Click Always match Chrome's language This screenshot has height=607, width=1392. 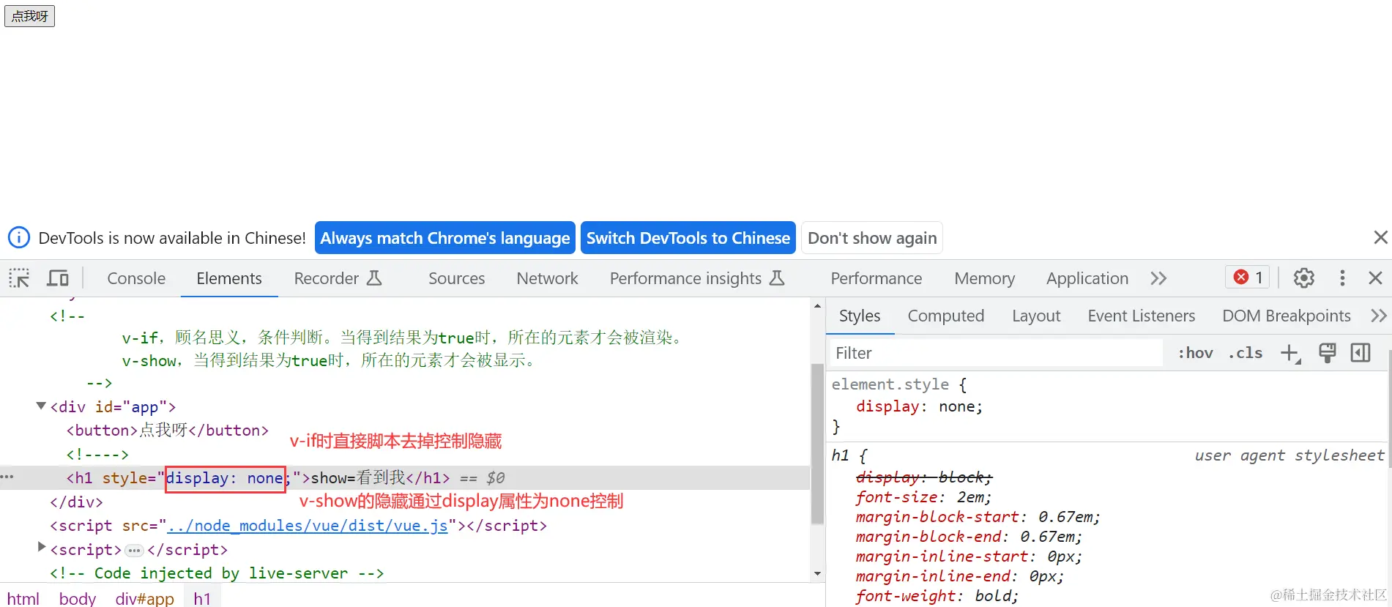[445, 238]
